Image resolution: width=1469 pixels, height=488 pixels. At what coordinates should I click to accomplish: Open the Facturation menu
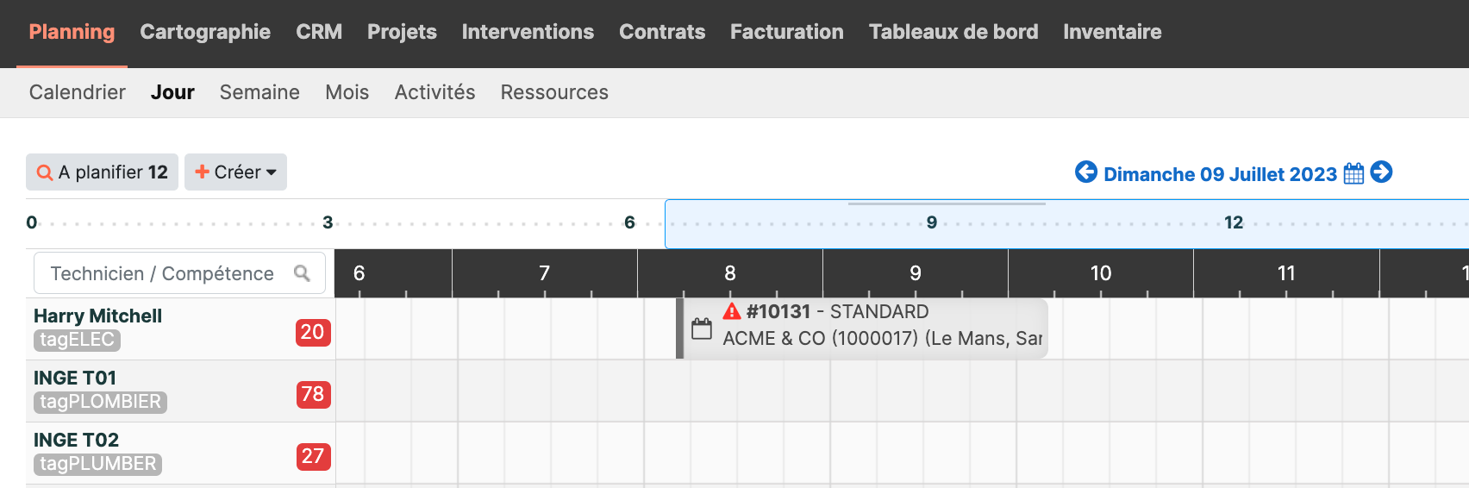[786, 32]
